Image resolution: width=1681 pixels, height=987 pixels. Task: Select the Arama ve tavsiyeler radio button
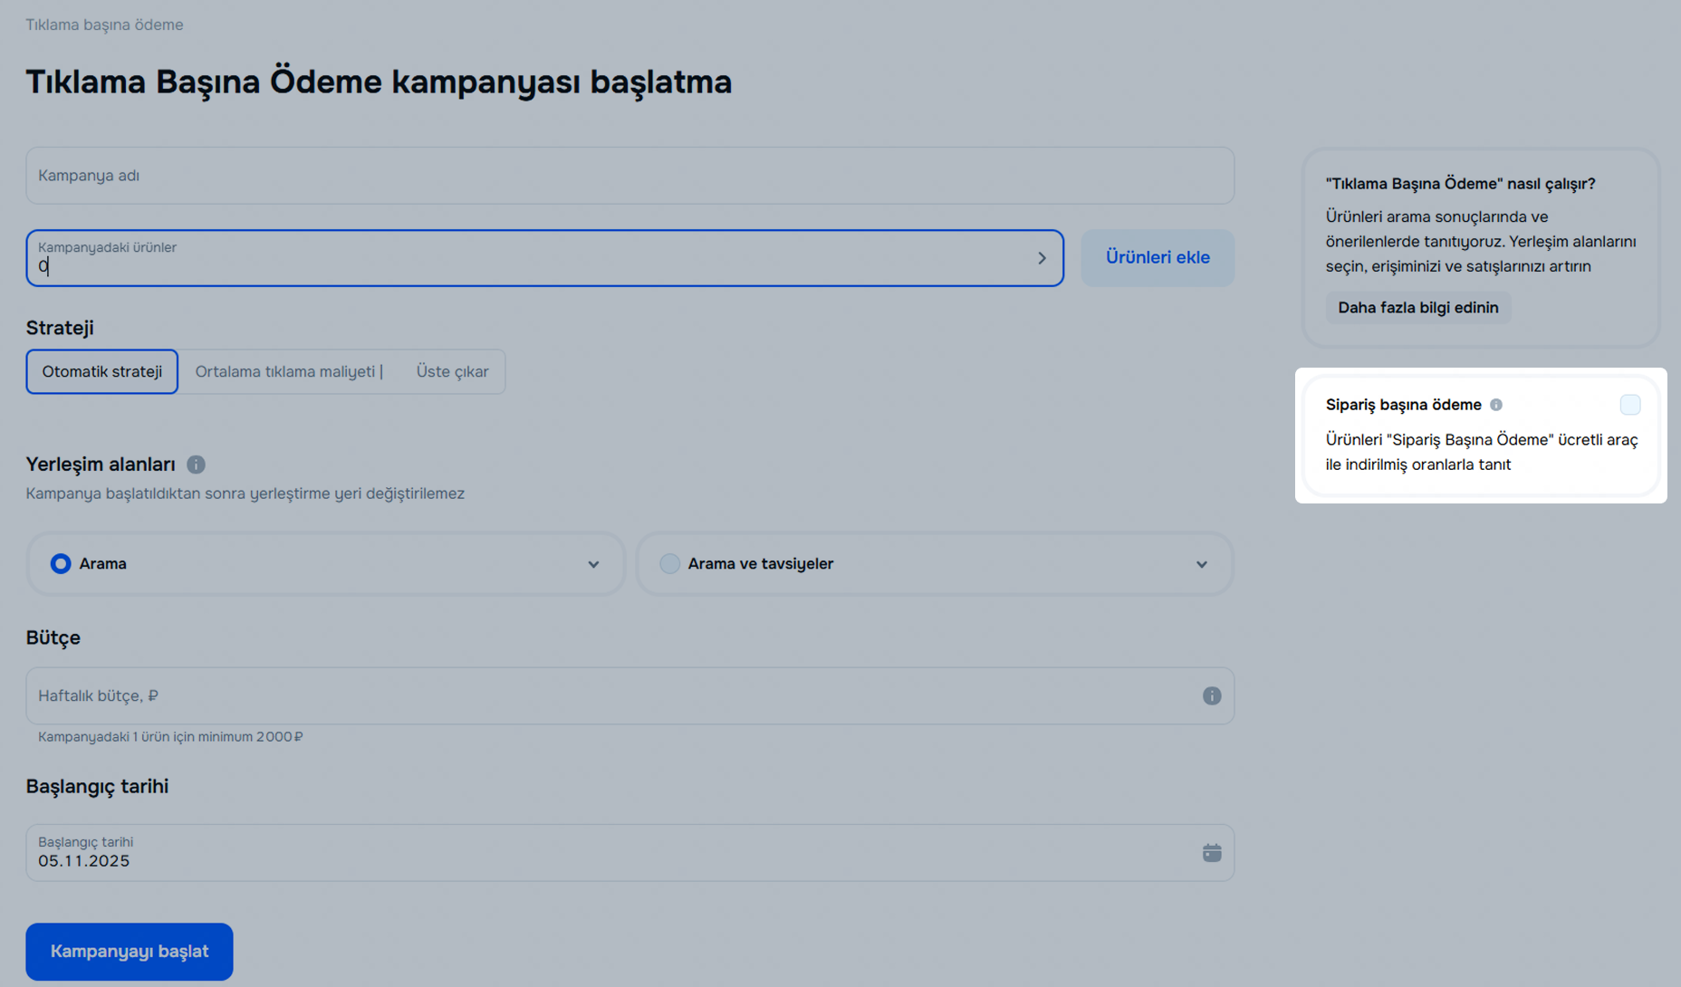pos(669,563)
